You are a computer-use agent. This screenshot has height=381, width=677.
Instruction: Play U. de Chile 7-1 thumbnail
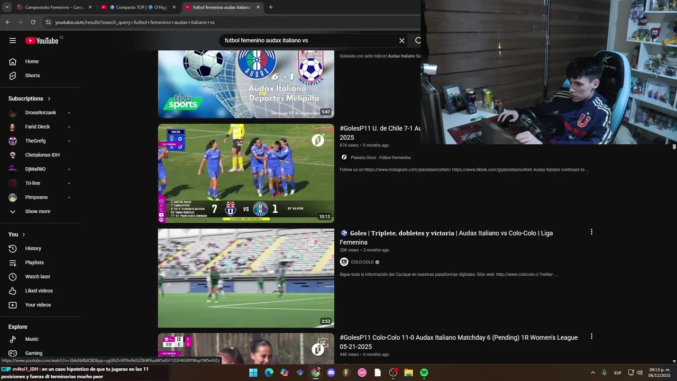point(246,174)
